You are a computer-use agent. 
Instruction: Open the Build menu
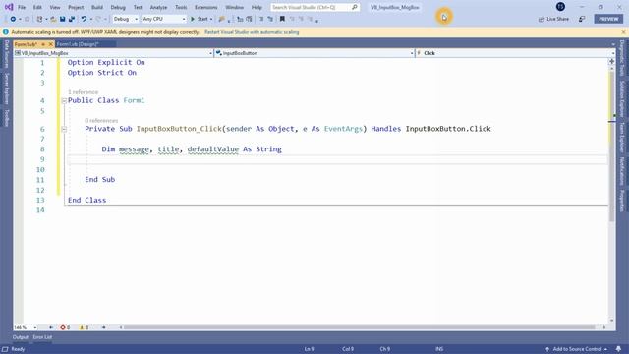point(97,7)
